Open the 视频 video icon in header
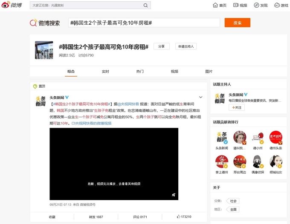Viewport: 290px width, 224px height. (x=236, y=5)
